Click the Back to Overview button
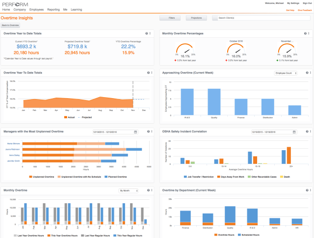Image resolution: width=314 pixels, height=238 pixels. 10,25
